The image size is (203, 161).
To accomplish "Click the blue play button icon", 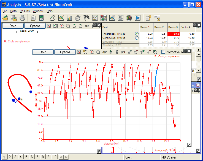I will tap(138, 18).
